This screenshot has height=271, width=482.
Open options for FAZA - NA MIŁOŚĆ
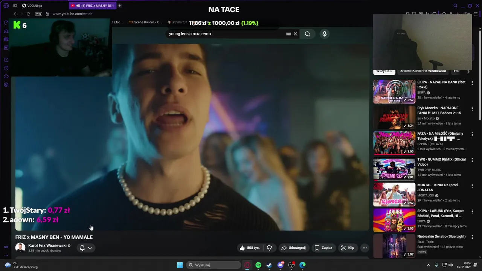click(472, 134)
